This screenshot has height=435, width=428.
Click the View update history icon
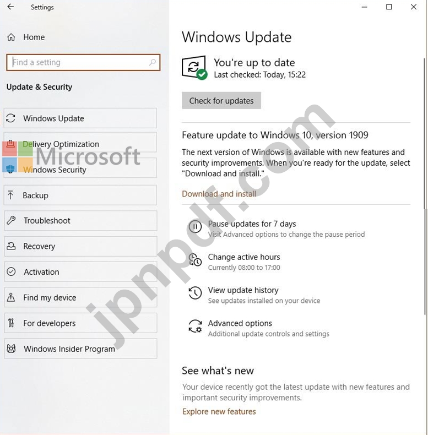(195, 293)
